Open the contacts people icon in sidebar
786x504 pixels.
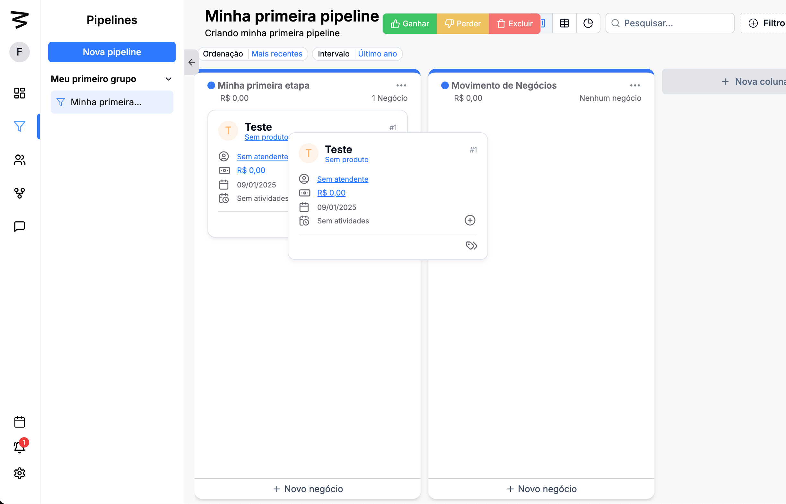(x=19, y=160)
